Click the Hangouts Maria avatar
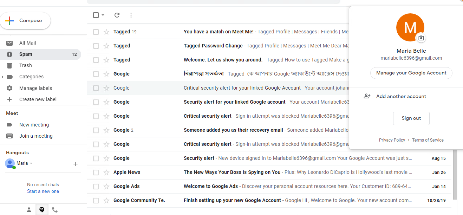463x215 pixels. [10, 163]
